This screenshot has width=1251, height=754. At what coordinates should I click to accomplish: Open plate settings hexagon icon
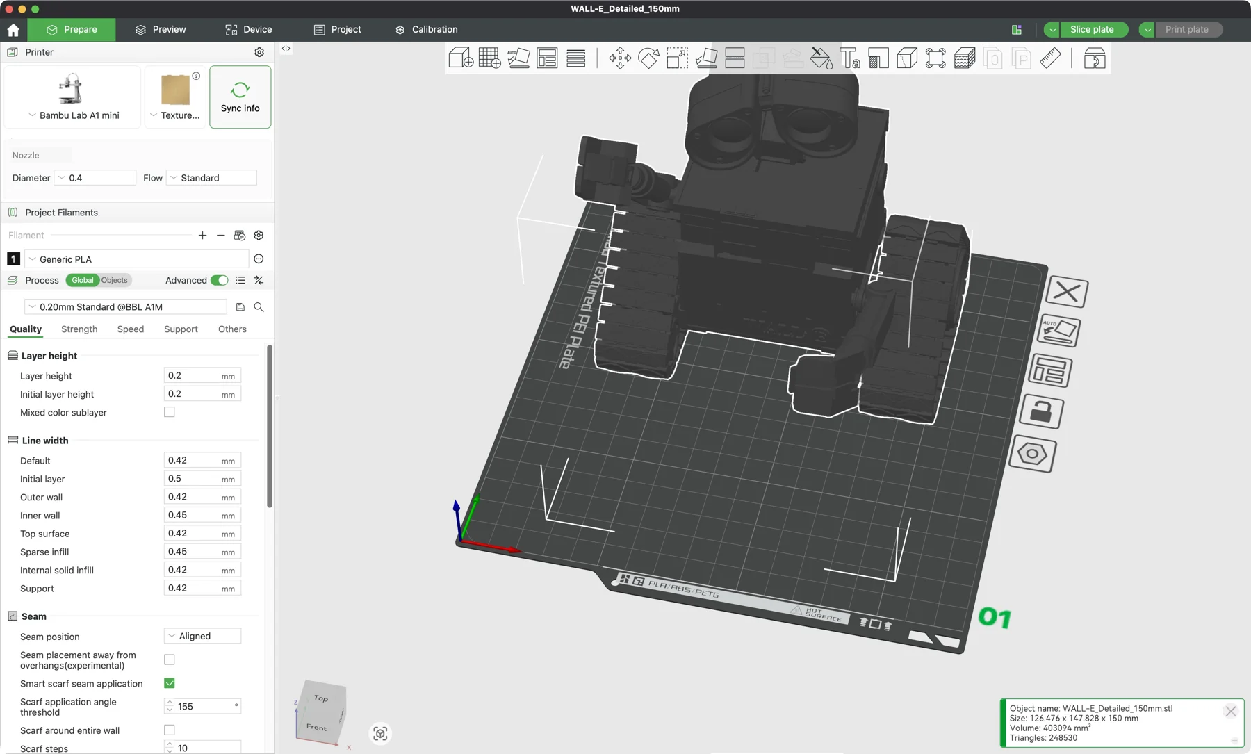[x=1033, y=454]
